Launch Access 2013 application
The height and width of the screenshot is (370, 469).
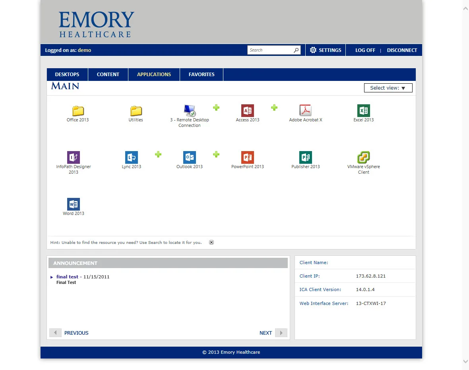coord(248,111)
